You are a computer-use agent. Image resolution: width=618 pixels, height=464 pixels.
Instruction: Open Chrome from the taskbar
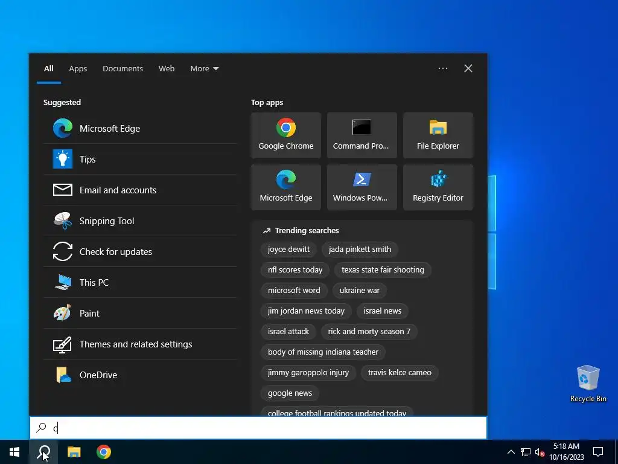click(104, 452)
